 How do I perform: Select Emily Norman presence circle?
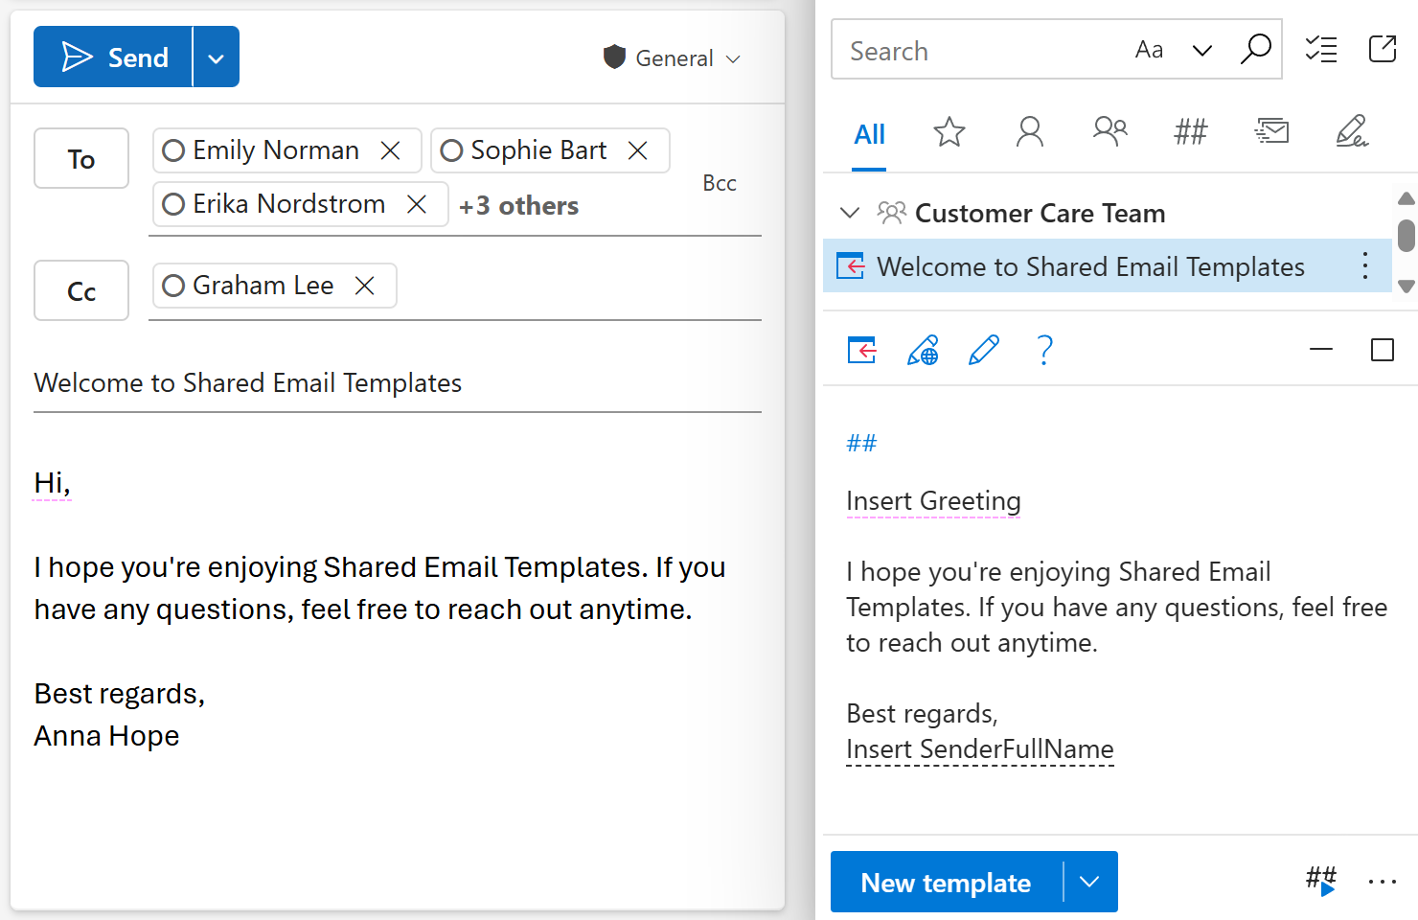click(x=173, y=150)
